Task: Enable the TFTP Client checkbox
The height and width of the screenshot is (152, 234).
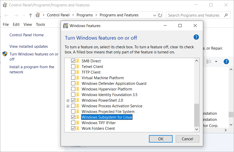Action: tap(73, 72)
